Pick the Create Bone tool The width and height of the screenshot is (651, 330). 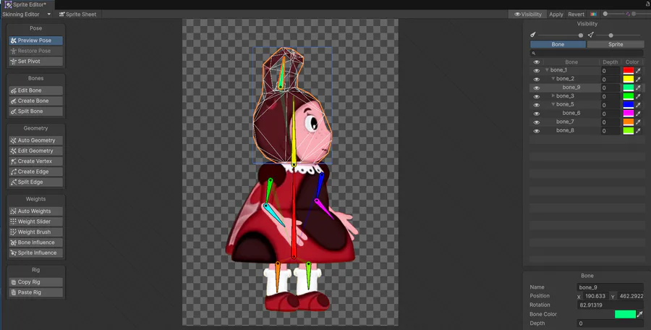click(x=35, y=101)
